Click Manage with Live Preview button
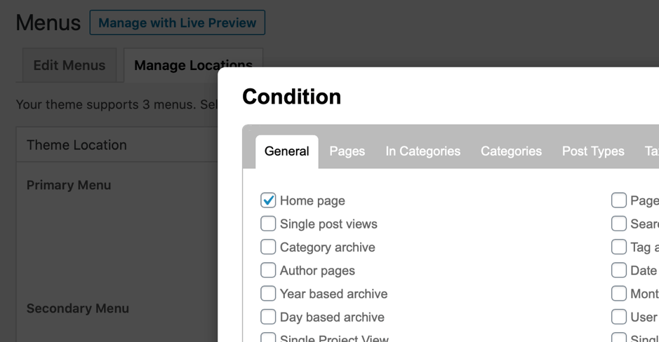Screen dimensions: 659x342 (x=178, y=22)
